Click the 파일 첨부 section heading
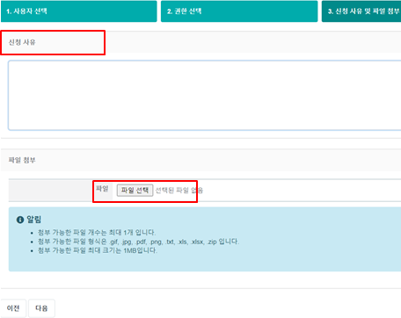401x318 pixels. pos(22,160)
